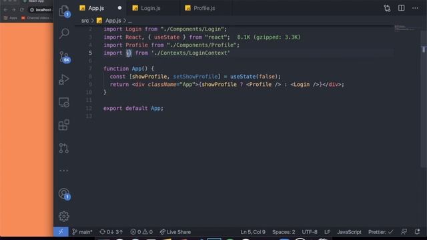The image size is (427, 240).
Task: Click the Prettier status indicator
Action: 380,232
